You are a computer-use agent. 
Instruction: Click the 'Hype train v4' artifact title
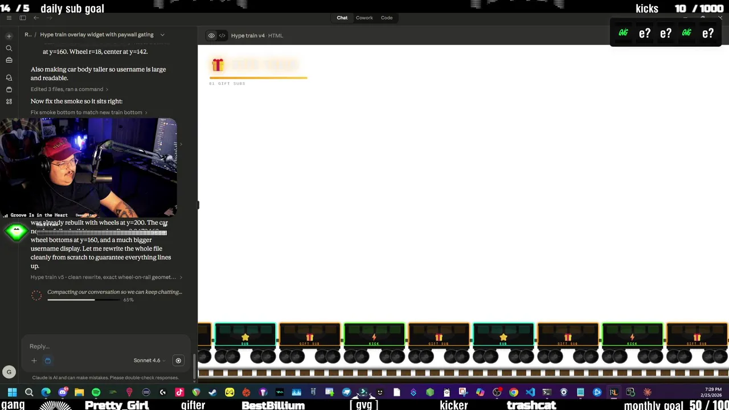(248, 35)
